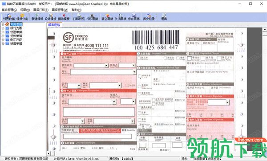Click the 保存票据 save bill icon

[x=134, y=17]
